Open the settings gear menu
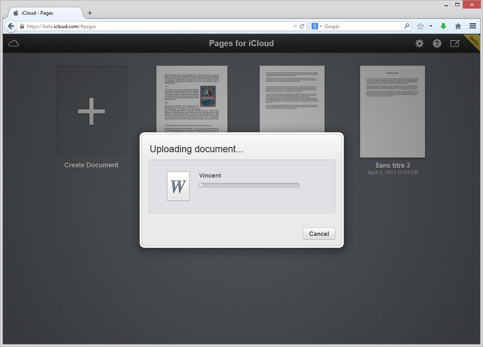The image size is (483, 347). tap(419, 43)
